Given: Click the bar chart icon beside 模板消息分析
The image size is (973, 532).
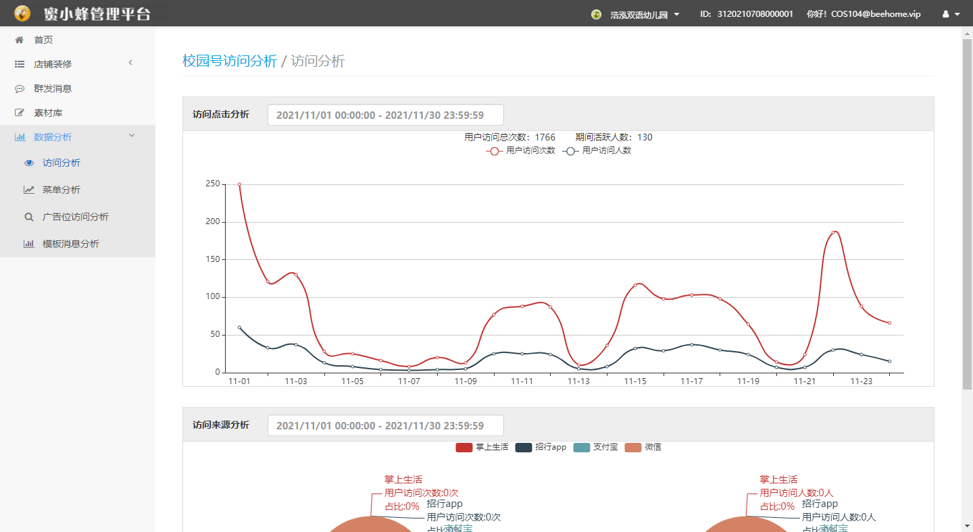Looking at the screenshot, I should pos(29,244).
